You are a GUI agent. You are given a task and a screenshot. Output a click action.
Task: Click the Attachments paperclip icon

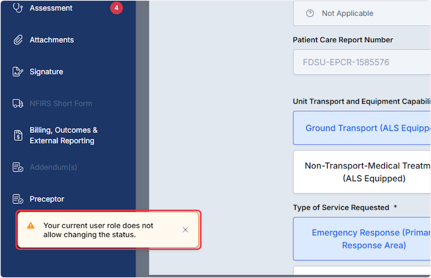[18, 40]
